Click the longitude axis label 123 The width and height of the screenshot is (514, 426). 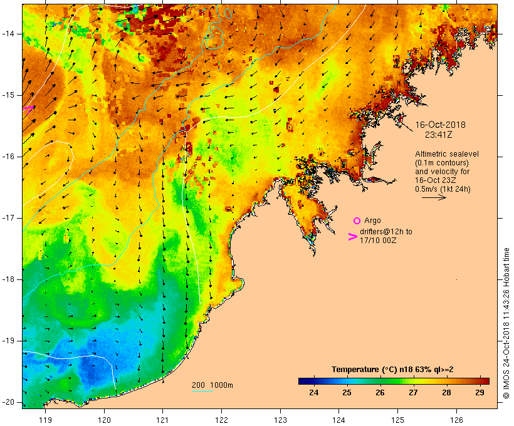(280, 420)
